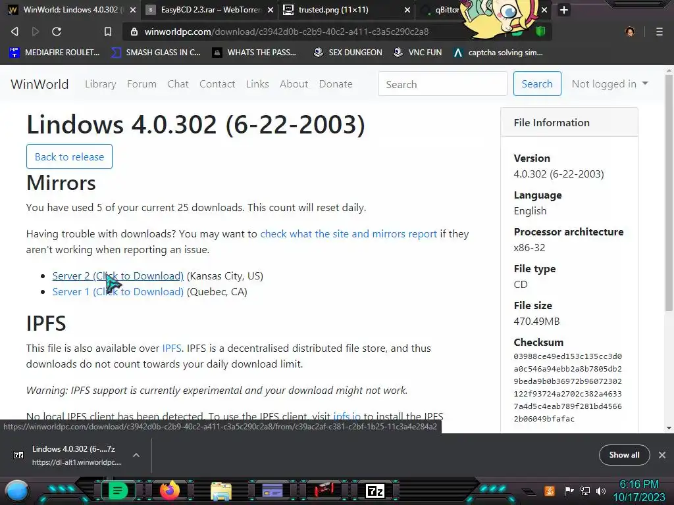Go back with the browser back arrow
The width and height of the screenshot is (674, 505).
tap(14, 32)
